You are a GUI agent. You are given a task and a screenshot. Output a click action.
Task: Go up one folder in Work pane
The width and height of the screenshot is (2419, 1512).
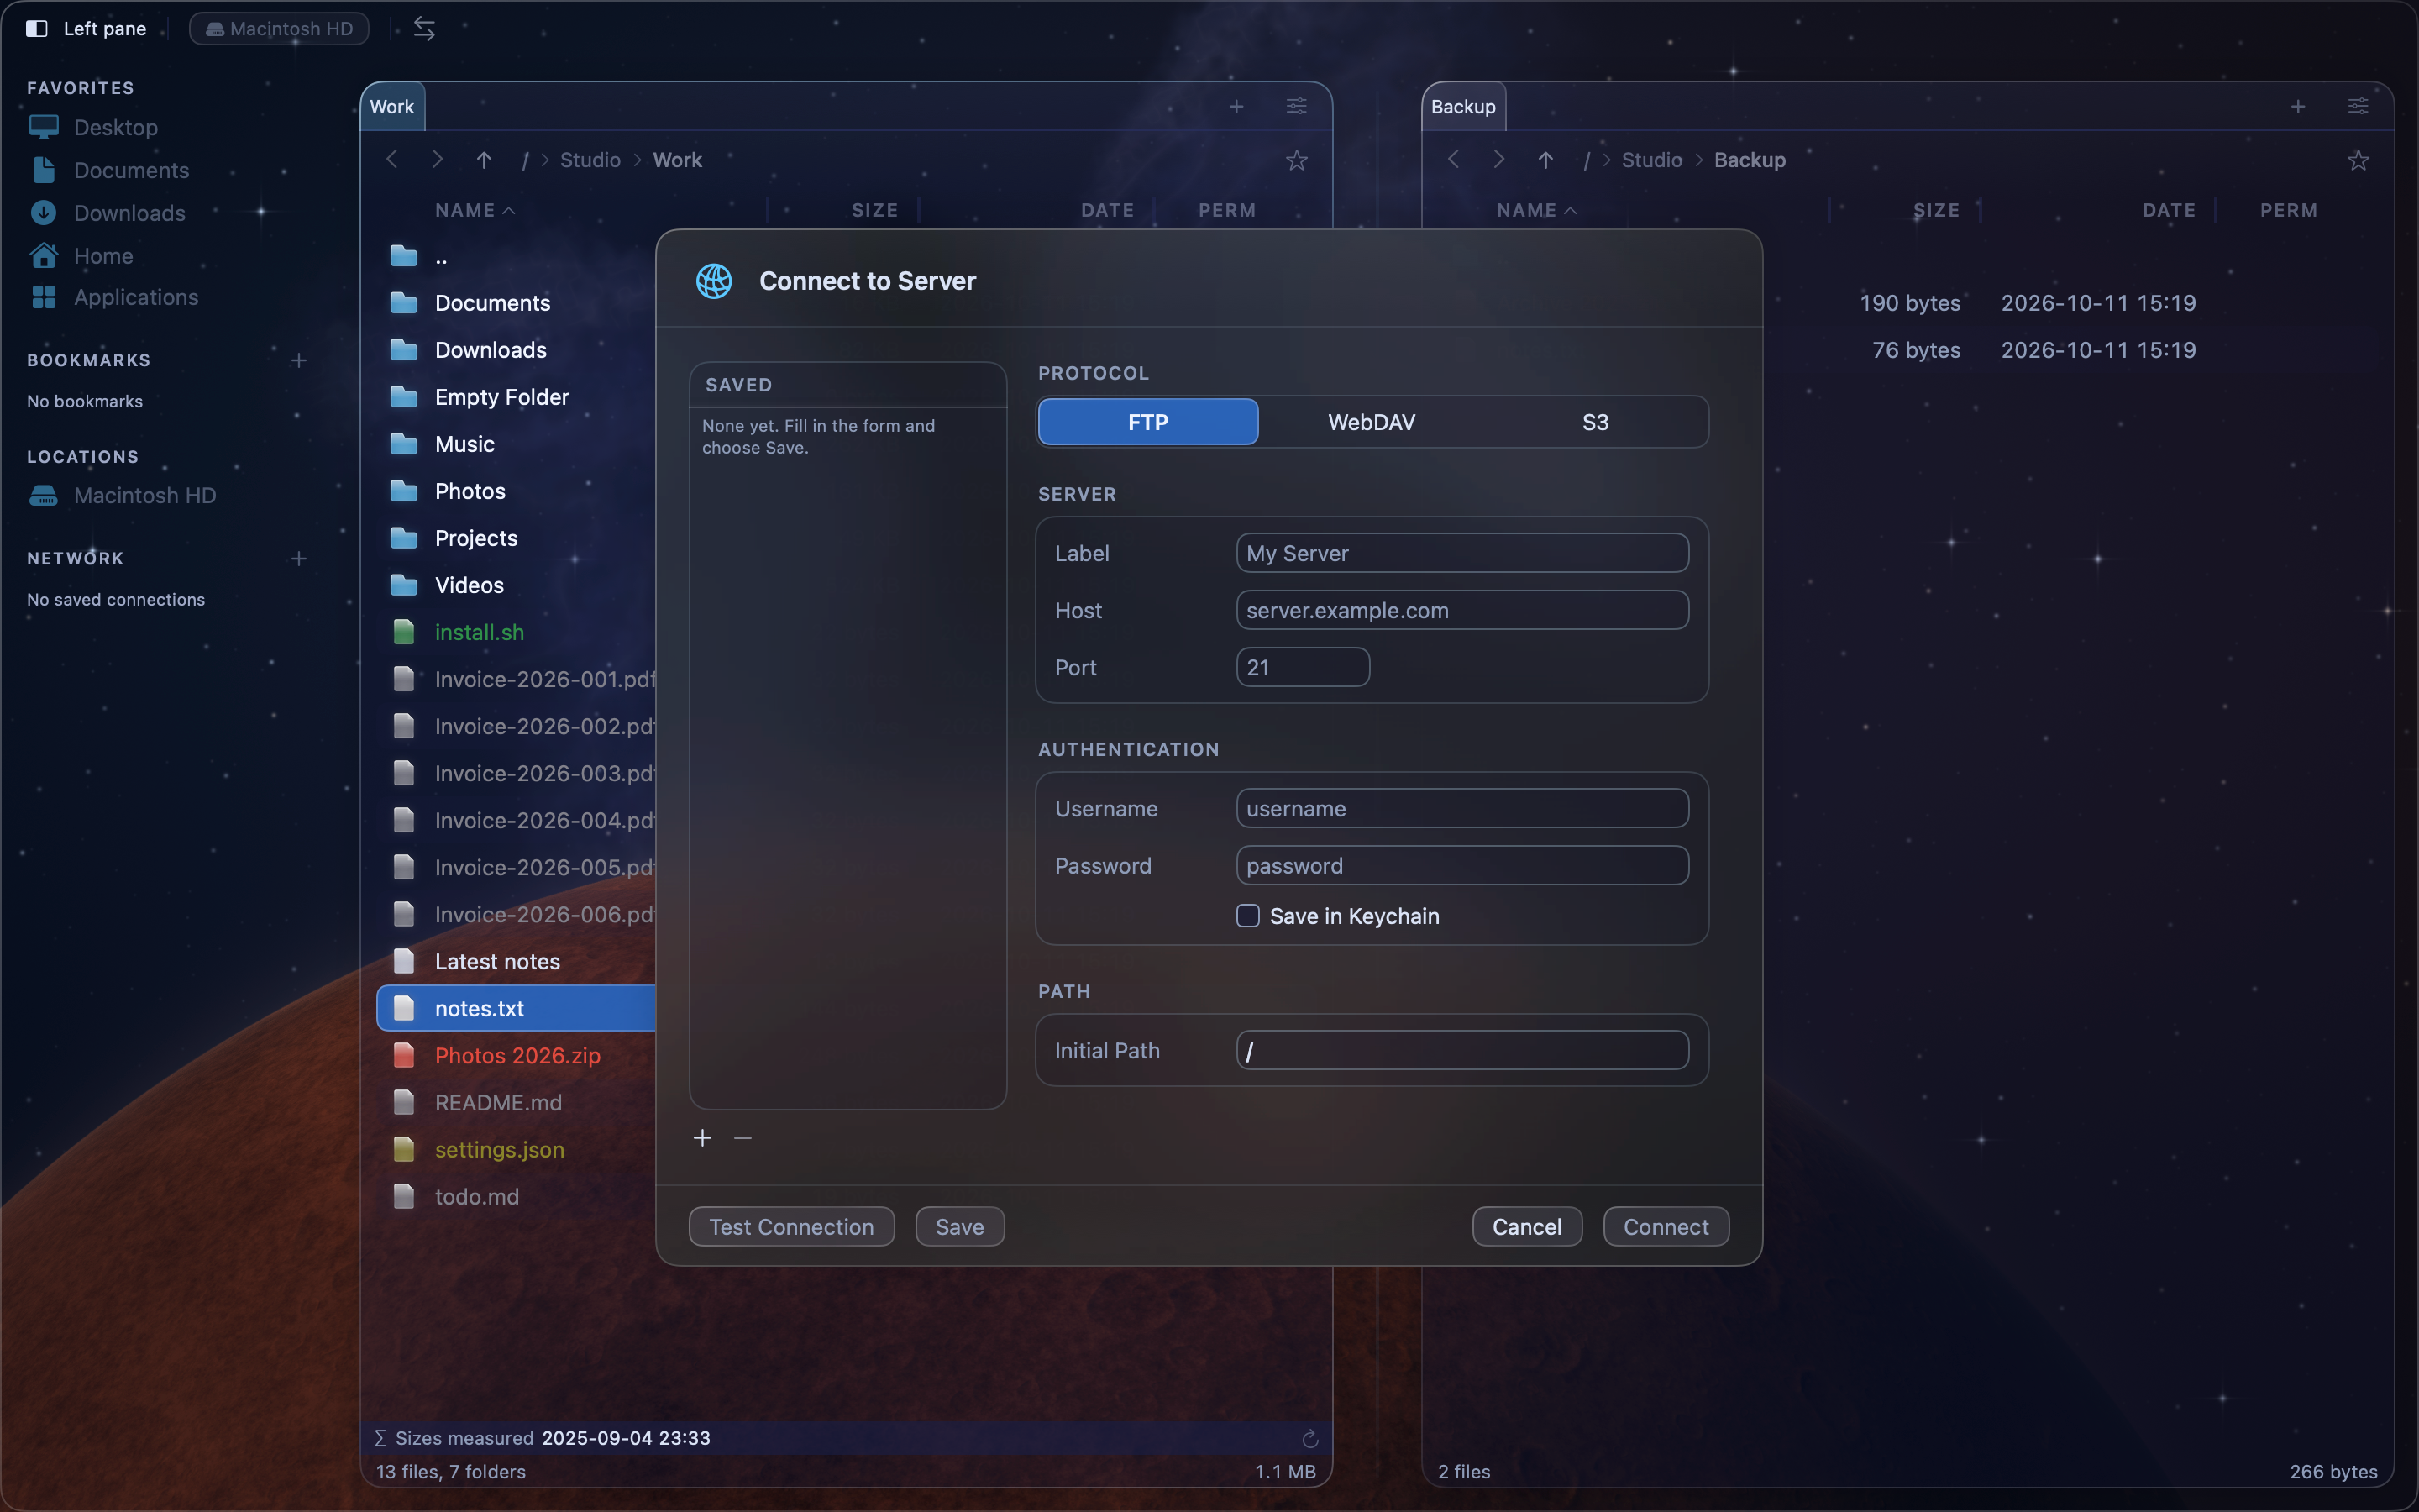tap(484, 160)
